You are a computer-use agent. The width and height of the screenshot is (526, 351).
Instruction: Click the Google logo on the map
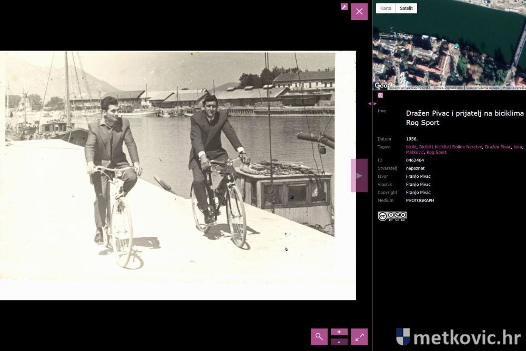click(x=384, y=85)
